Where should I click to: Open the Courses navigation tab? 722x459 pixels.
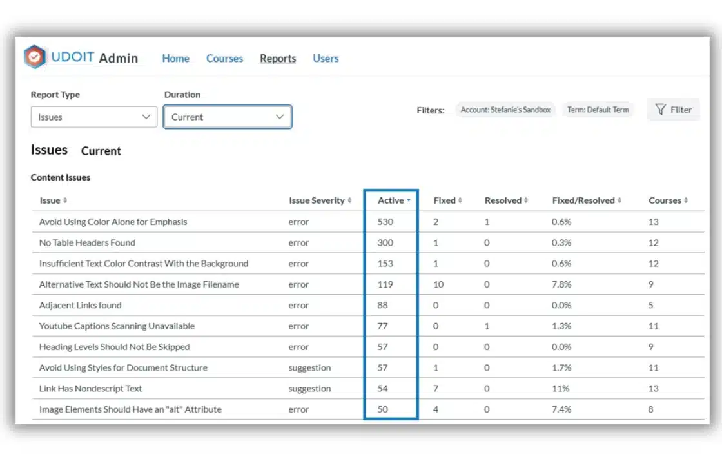click(224, 59)
